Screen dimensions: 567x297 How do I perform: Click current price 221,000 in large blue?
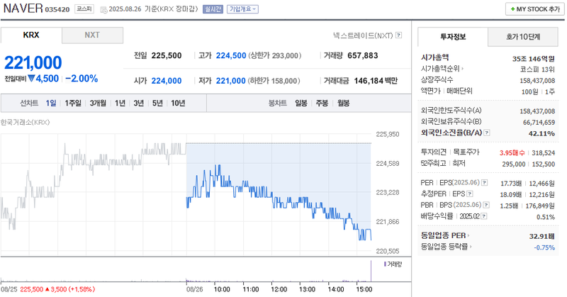click(33, 62)
